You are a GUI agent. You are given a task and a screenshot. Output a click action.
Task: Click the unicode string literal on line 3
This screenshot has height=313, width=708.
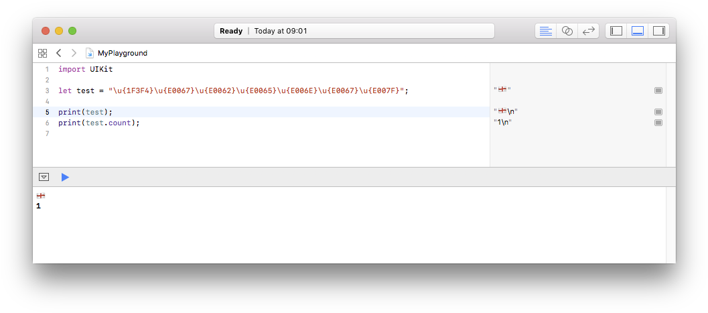click(x=257, y=90)
